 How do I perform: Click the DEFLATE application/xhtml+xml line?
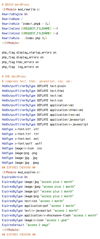click(x=43, y=110)
